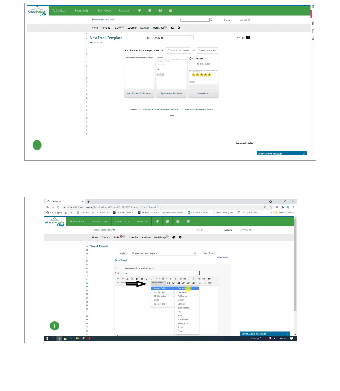Switch to small grid size view
Viewport: 340px width, 391px height.
(243, 38)
